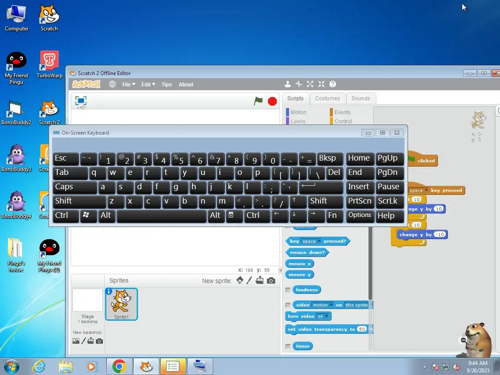This screenshot has width=500, height=375.
Task: Open Computer desktop icon
Action: (x=16, y=18)
